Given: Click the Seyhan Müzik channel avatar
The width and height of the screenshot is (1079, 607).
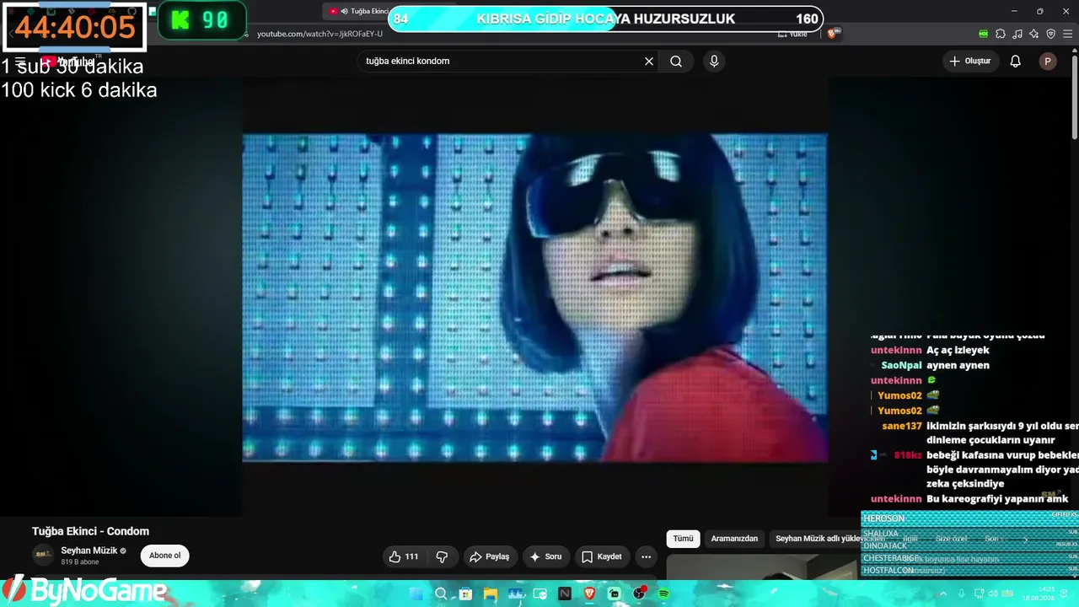Looking at the screenshot, I should (43, 555).
